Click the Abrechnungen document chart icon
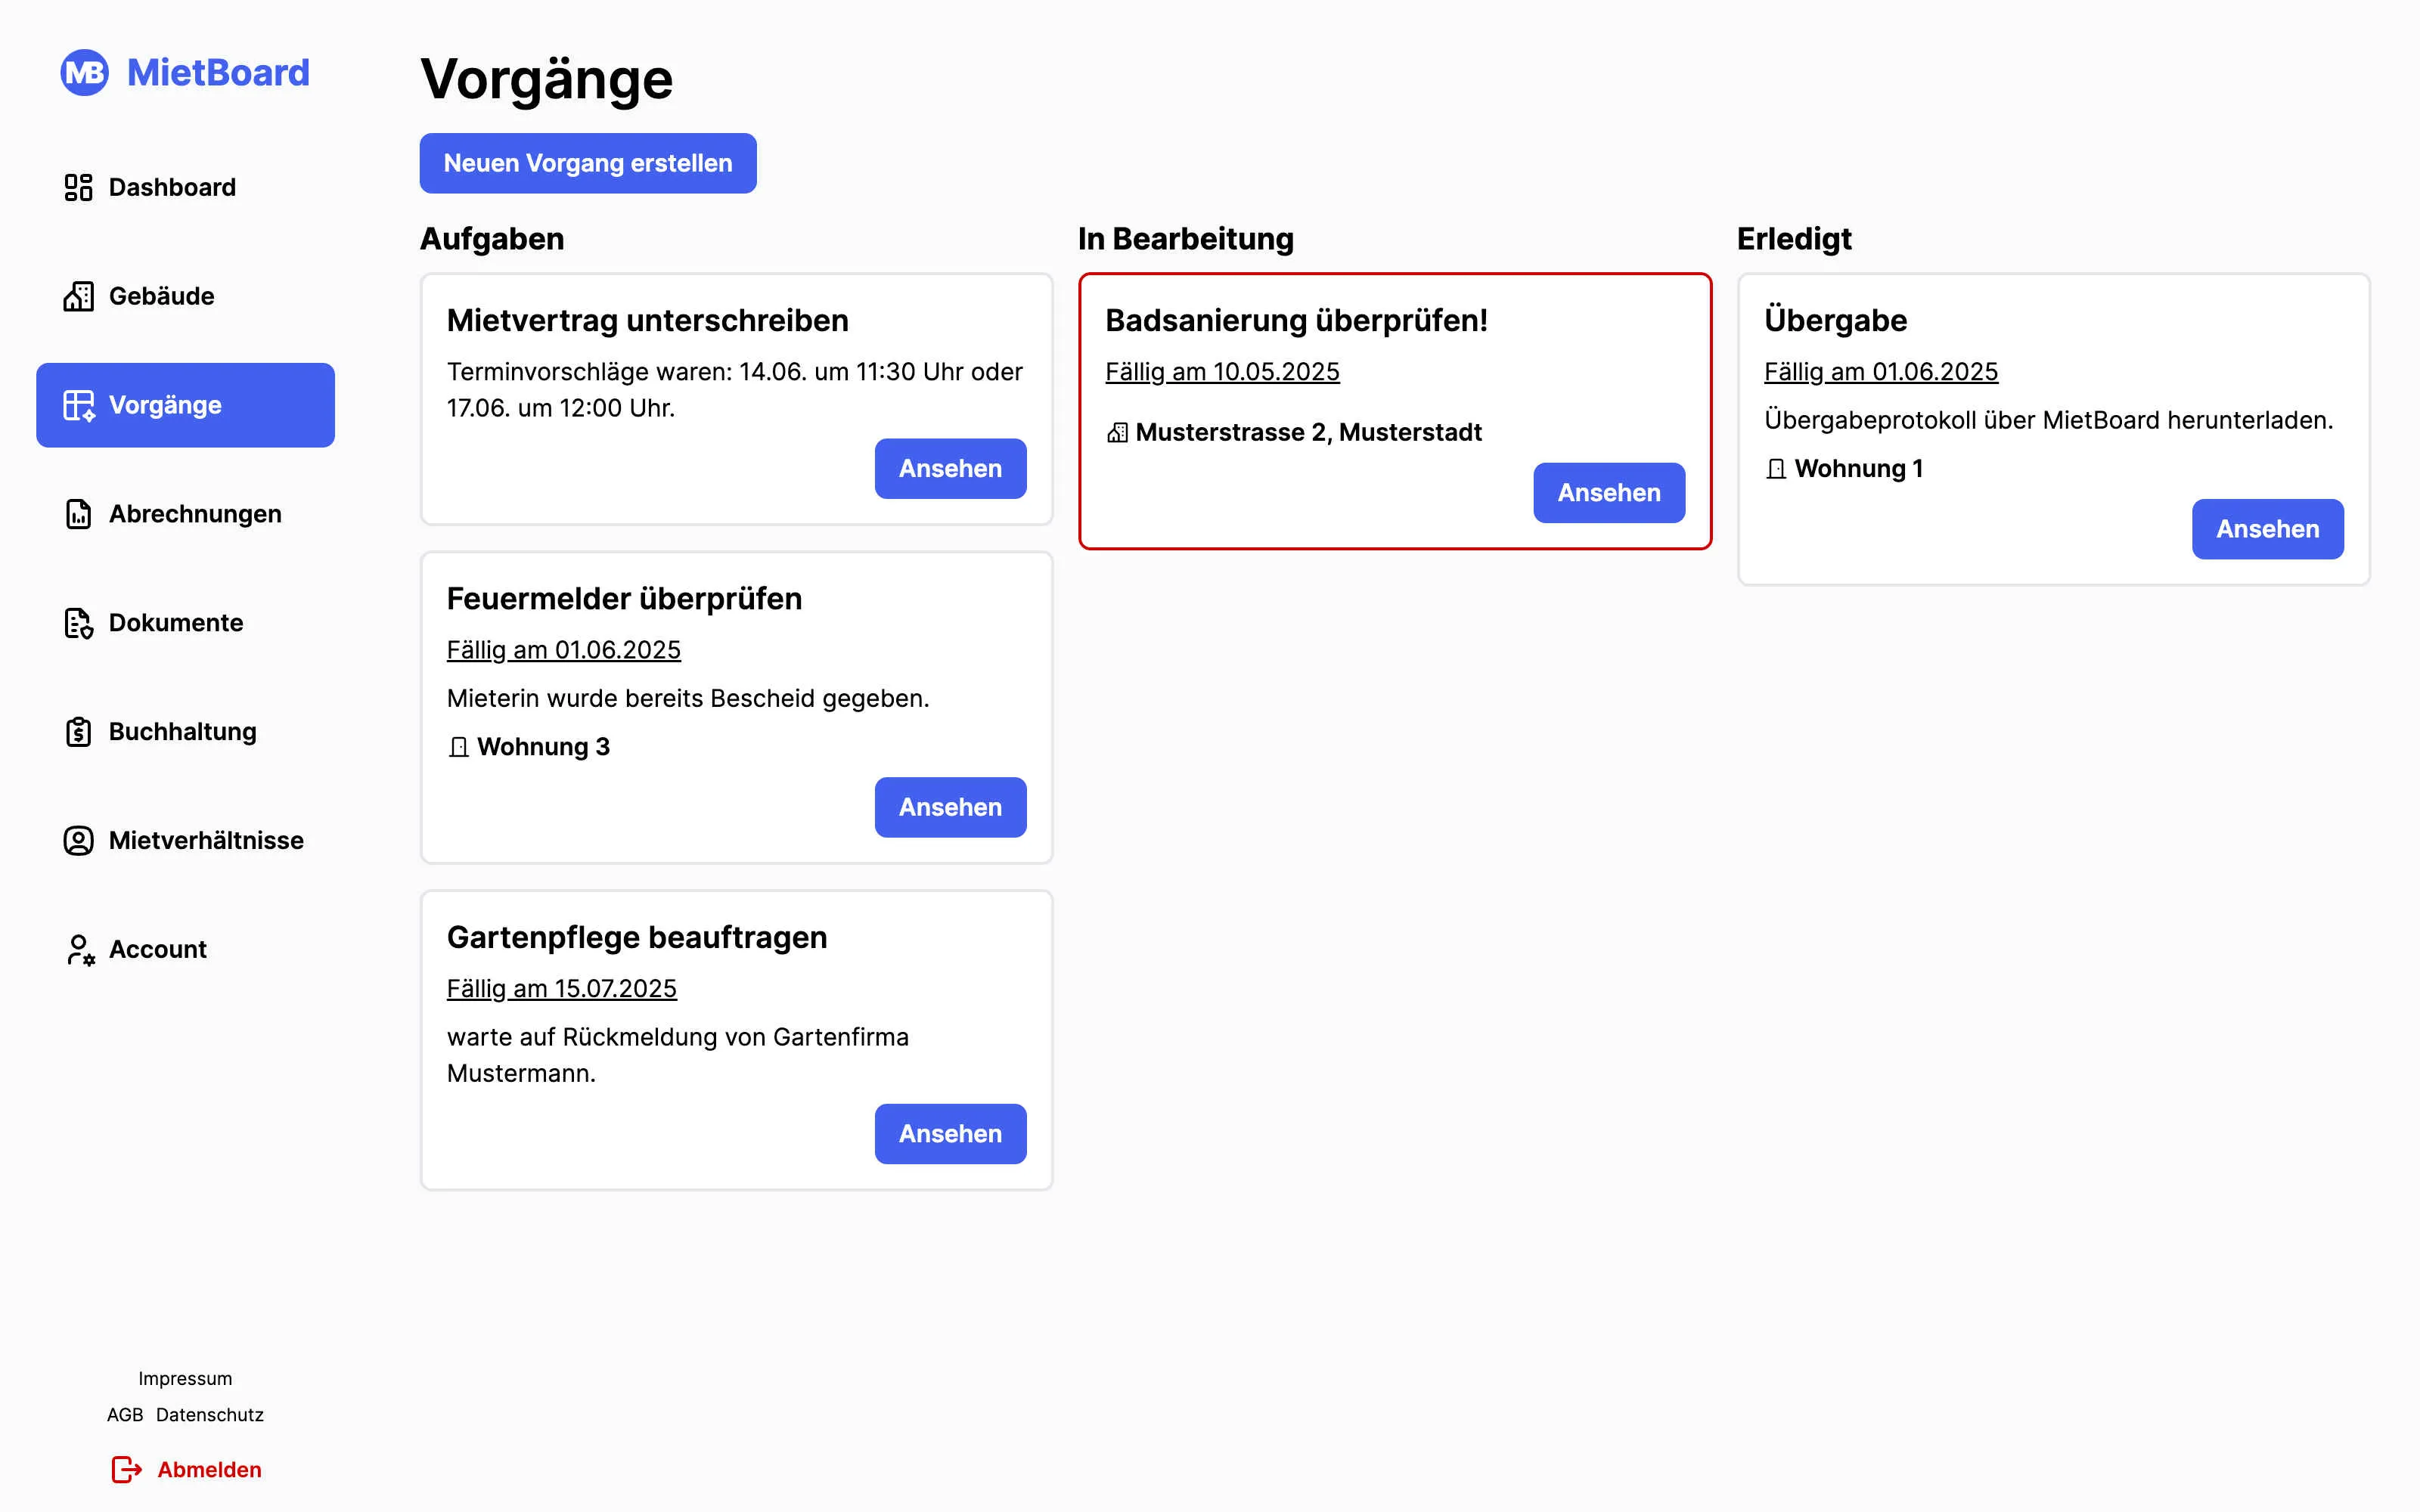The height and width of the screenshot is (1512, 2420). tap(78, 514)
